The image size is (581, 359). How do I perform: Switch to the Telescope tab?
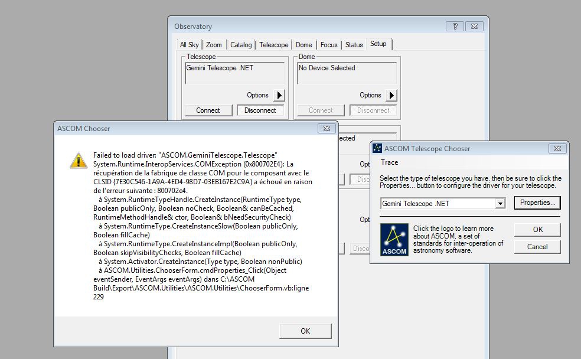274,45
